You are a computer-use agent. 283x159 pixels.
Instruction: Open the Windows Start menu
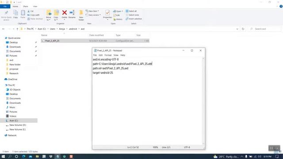(3, 156)
